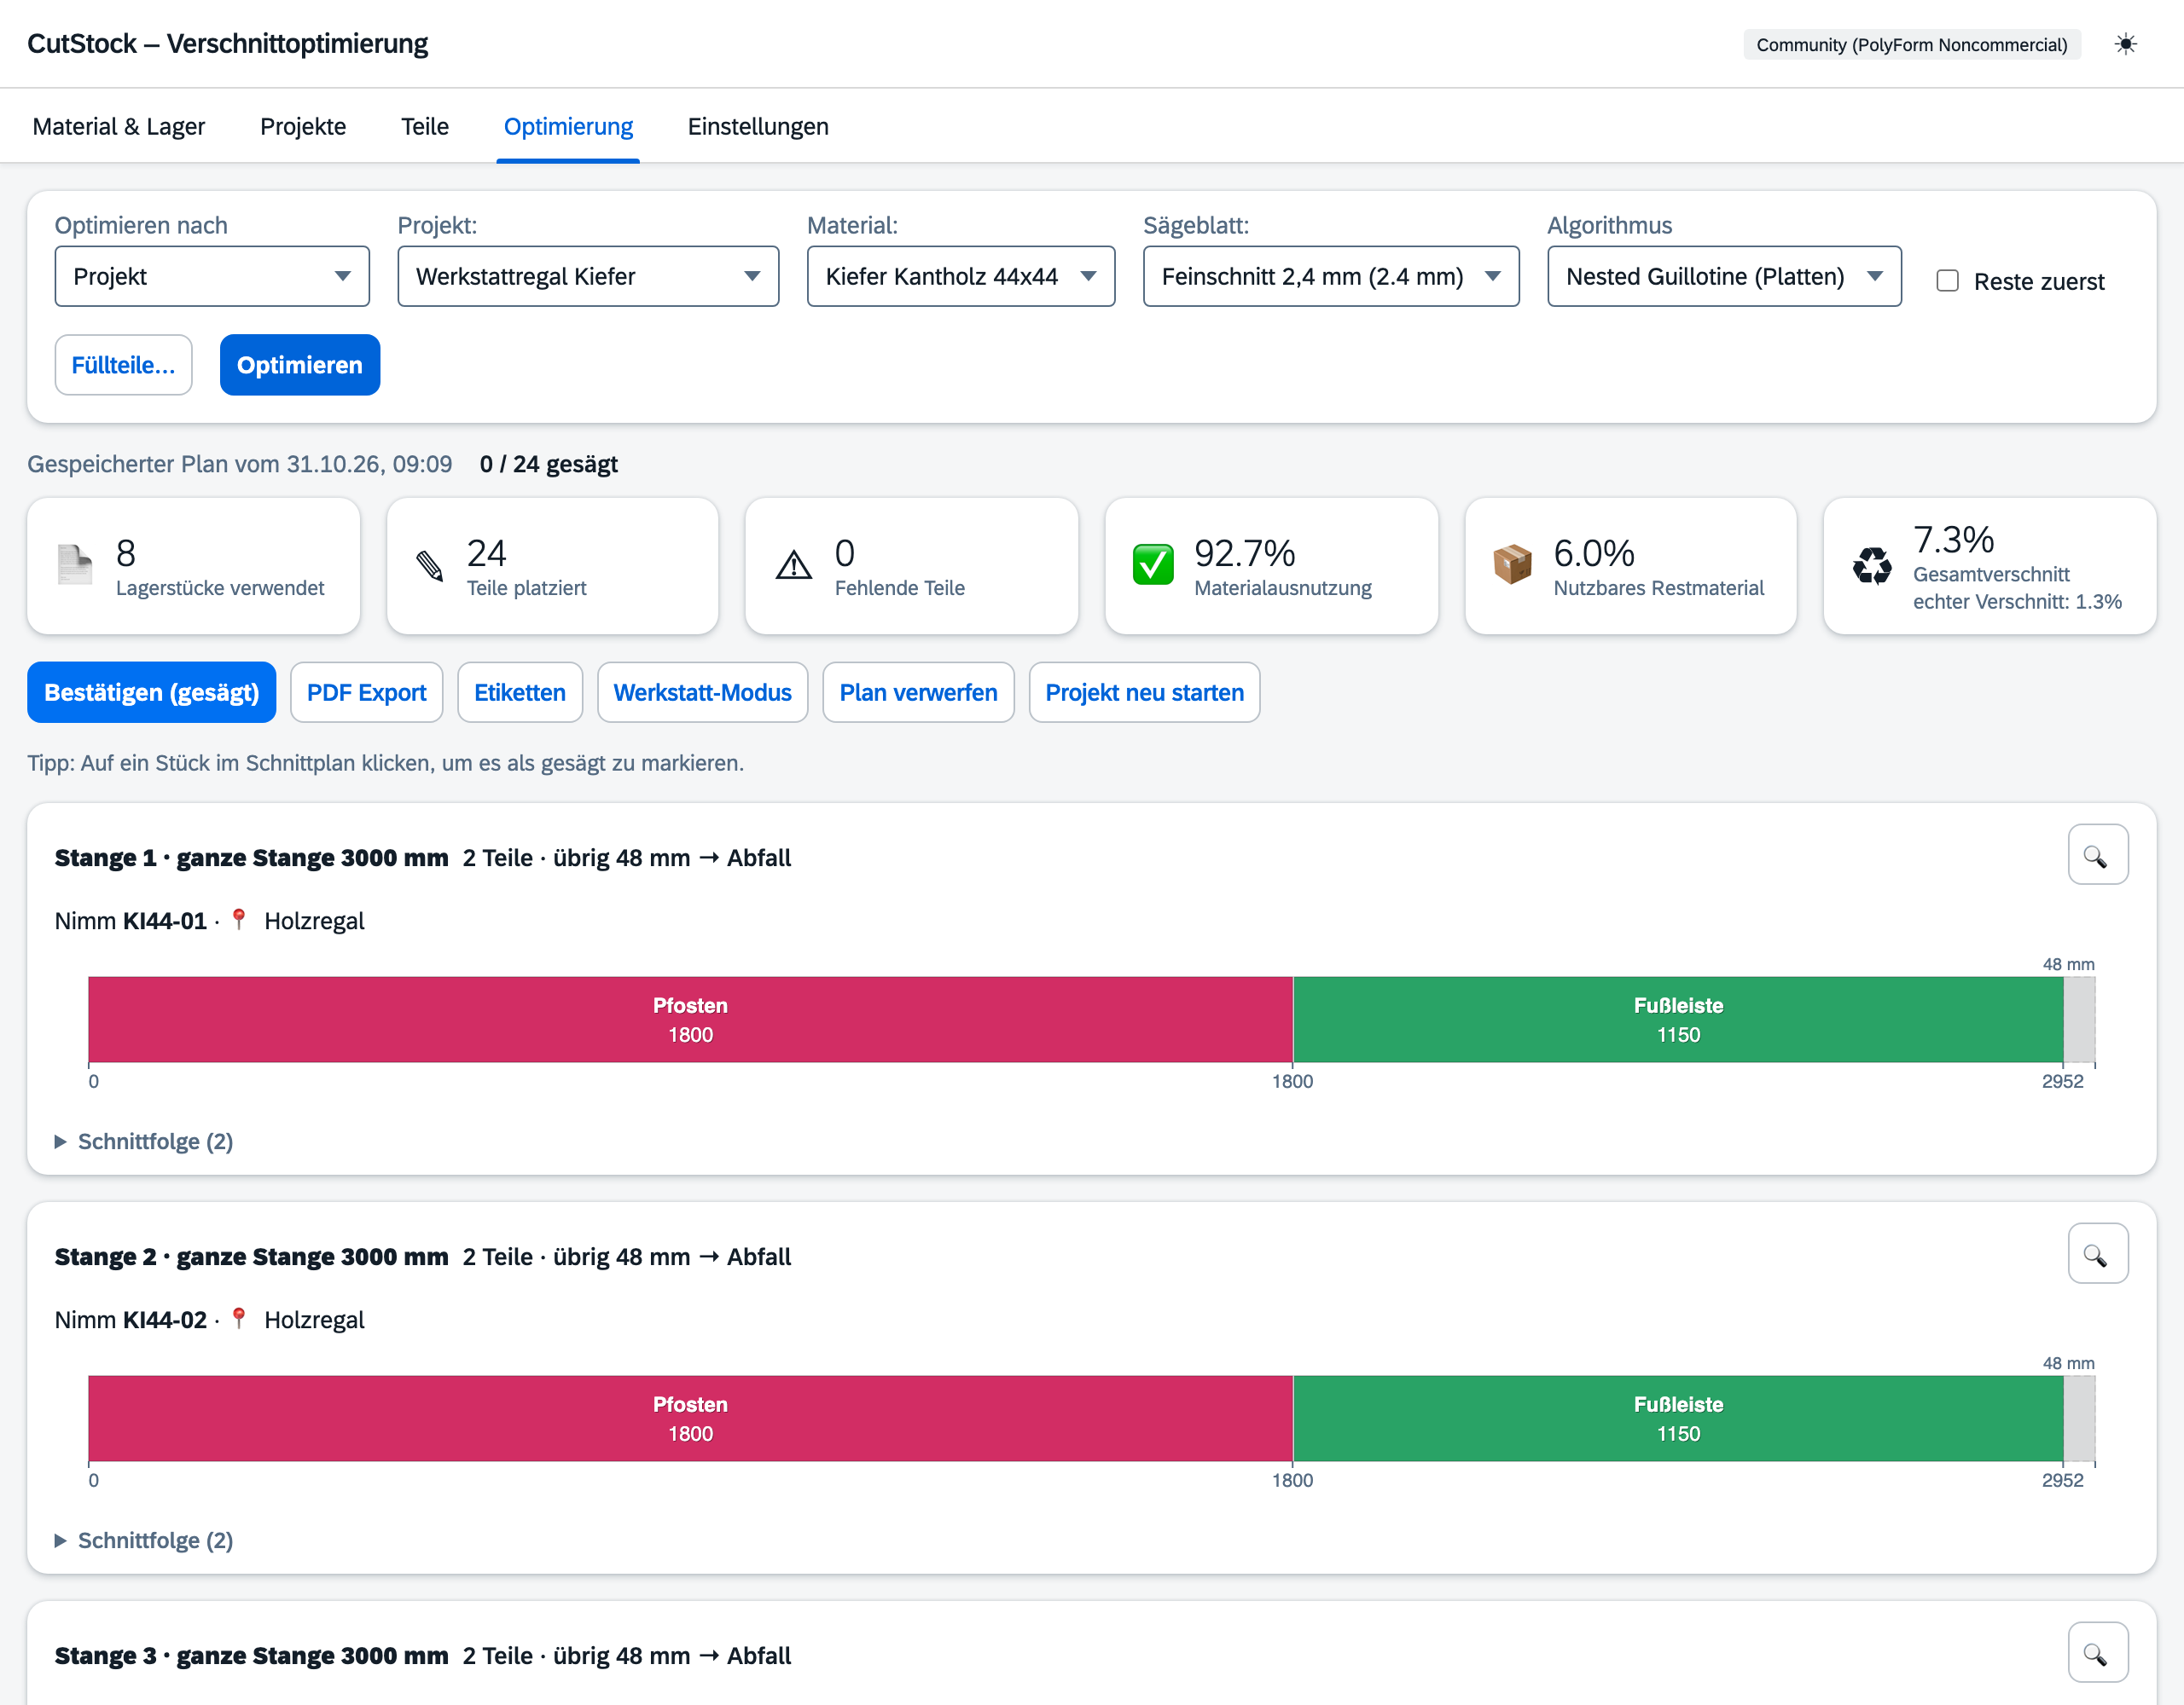Mark the red Pfosten 1800 piece in Stange 1
Screen dimensions: 2184x1705
pyautogui.click(x=690, y=1020)
